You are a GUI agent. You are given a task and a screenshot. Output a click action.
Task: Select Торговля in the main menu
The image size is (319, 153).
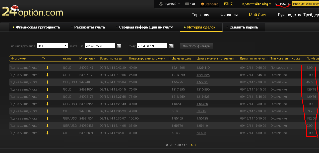(x=200, y=15)
